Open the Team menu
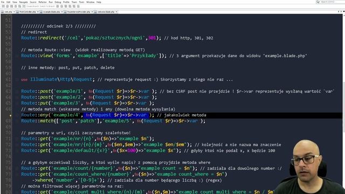Screen dimensions: 345x194 (x=74, y=2)
